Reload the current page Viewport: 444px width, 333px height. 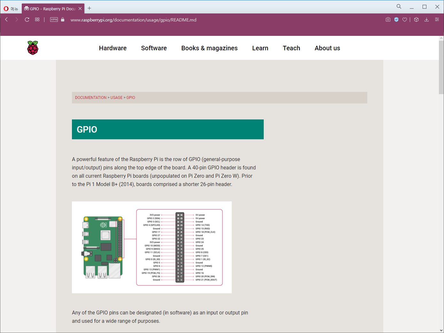pyautogui.click(x=27, y=20)
